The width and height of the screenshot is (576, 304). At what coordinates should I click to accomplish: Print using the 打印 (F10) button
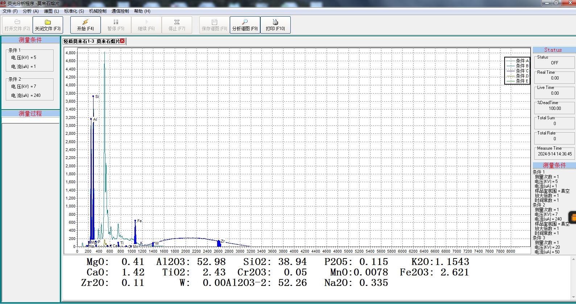pyautogui.click(x=275, y=25)
